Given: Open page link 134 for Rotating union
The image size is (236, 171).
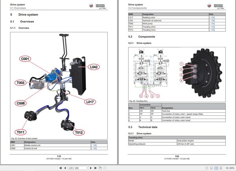Looking at the screenshot, I should pos(212,17).
